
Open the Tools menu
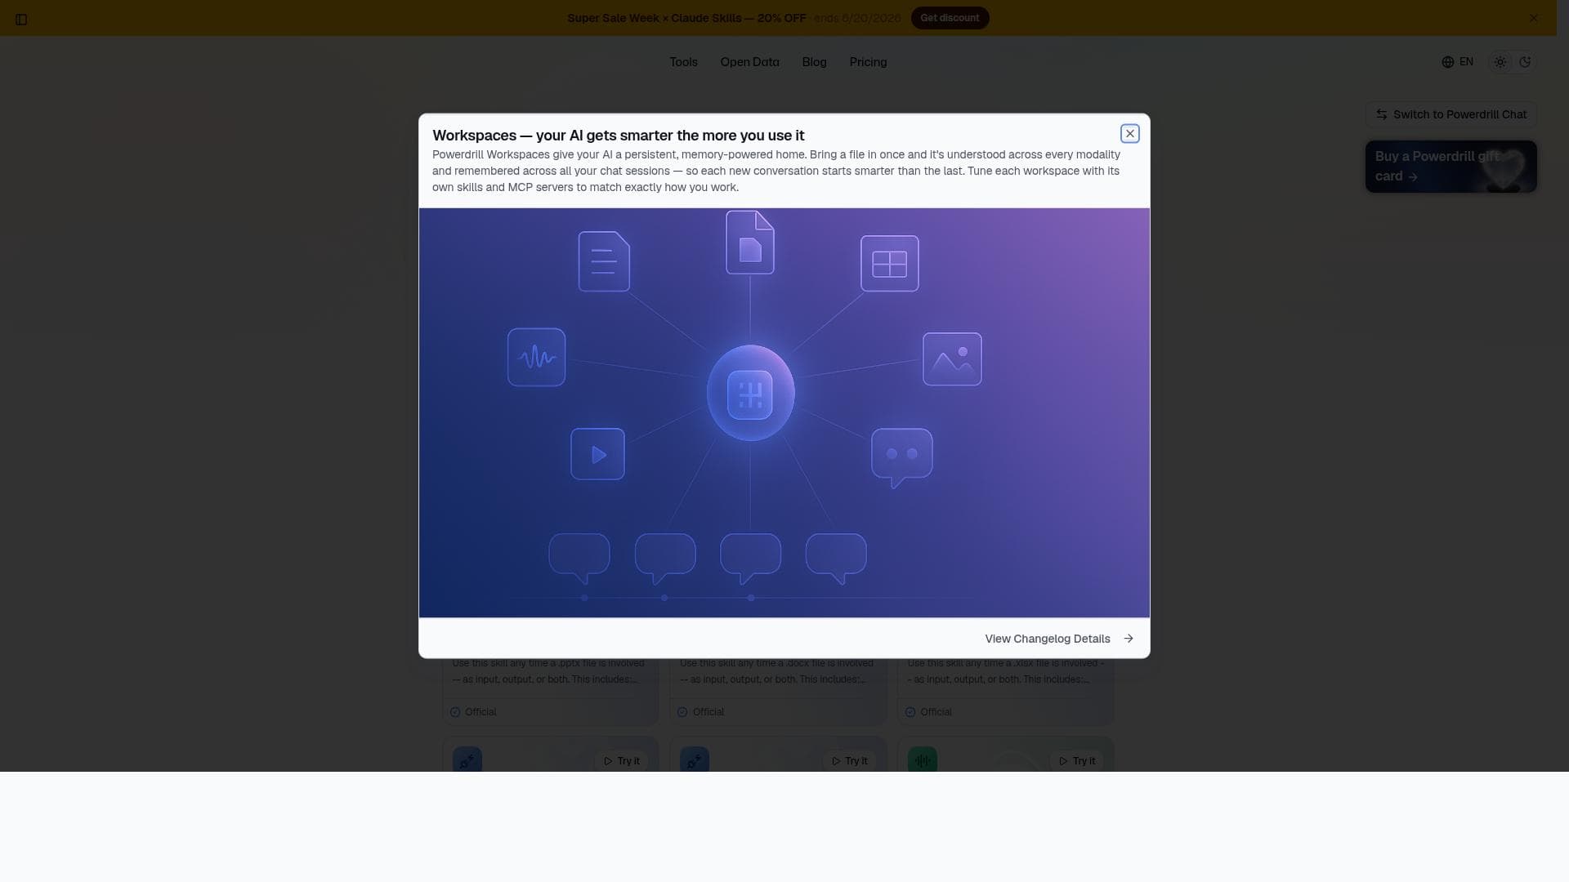coord(683,62)
